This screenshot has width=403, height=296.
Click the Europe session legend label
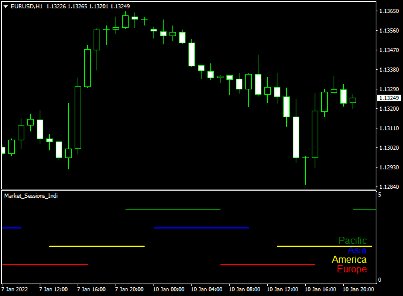[x=352, y=269]
